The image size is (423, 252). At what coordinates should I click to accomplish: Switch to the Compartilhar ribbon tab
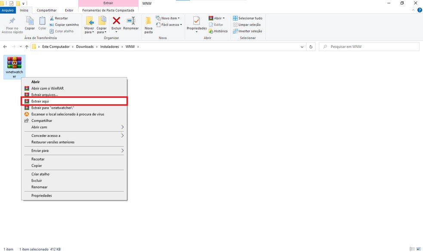point(46,10)
